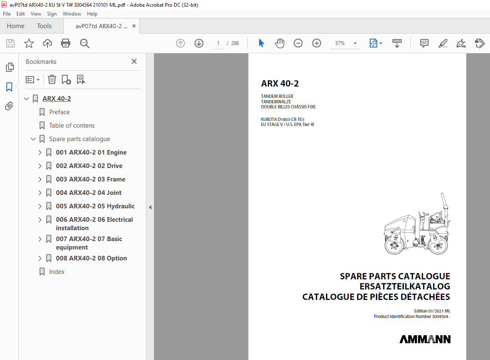Open the Sign document tool

click(x=461, y=43)
